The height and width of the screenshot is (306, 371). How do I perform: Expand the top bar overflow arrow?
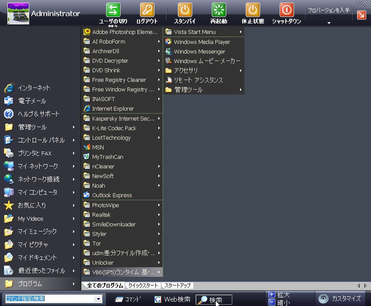point(329,23)
